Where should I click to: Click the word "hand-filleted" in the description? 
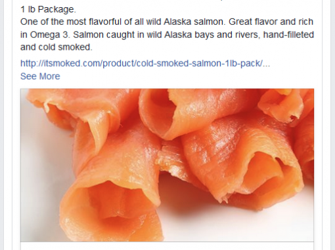click(x=288, y=35)
